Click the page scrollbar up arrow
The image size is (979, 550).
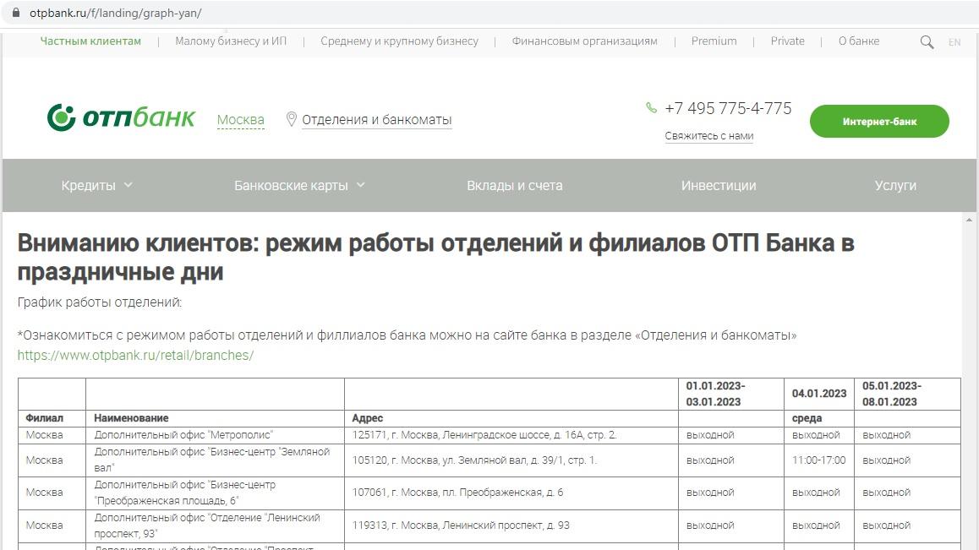click(x=969, y=220)
